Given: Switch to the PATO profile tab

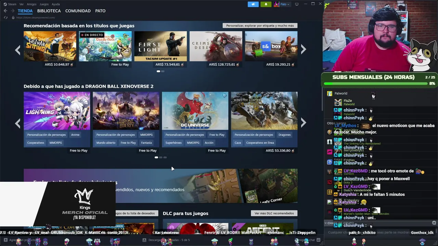Looking at the screenshot, I should click(x=100, y=11).
